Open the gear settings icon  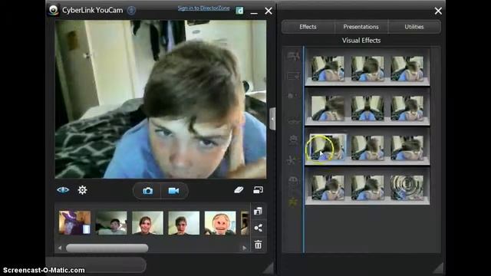pyautogui.click(x=82, y=190)
